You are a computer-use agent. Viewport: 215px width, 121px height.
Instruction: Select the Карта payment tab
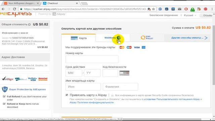coord(79,38)
